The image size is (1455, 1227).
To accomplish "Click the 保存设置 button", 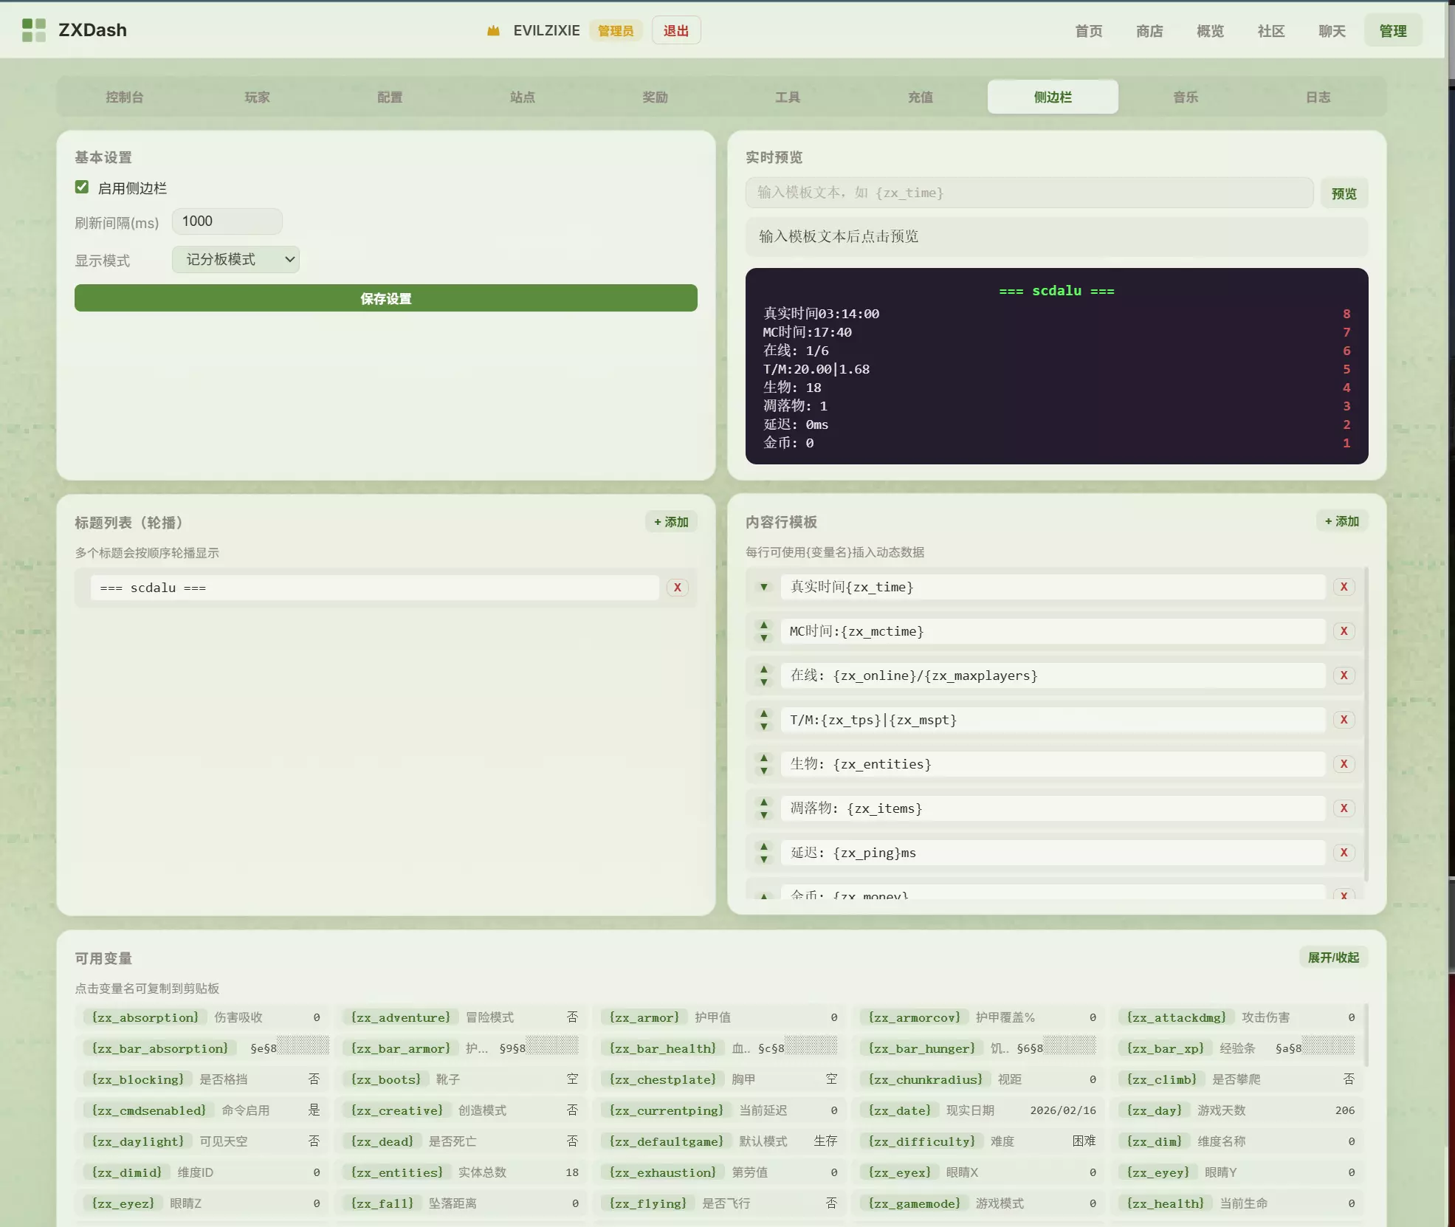I will pos(386,298).
